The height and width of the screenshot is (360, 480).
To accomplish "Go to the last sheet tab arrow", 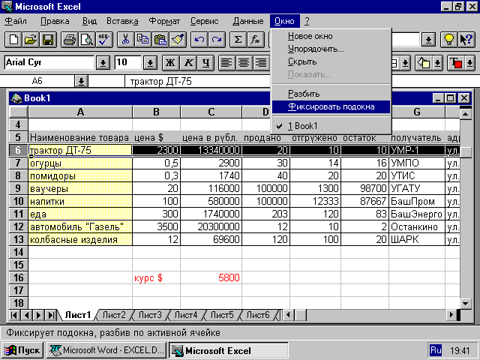I will click(x=51, y=315).
